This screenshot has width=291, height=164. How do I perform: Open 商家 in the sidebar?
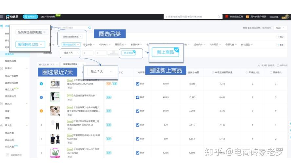pos(7,111)
